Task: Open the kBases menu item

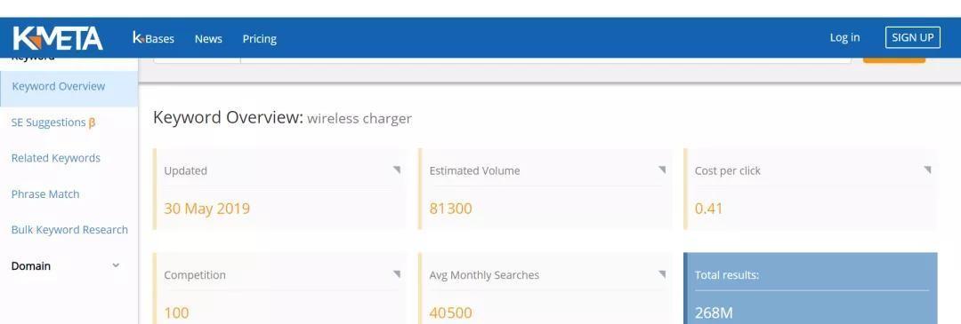Action: point(153,38)
